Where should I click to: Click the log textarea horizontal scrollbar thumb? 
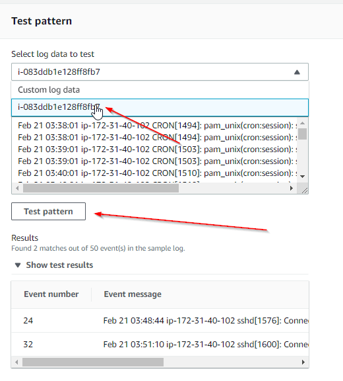(x=101, y=188)
